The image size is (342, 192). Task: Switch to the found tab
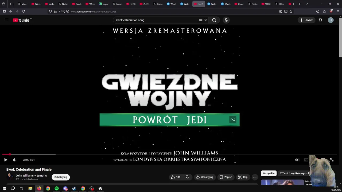pos(117,4)
